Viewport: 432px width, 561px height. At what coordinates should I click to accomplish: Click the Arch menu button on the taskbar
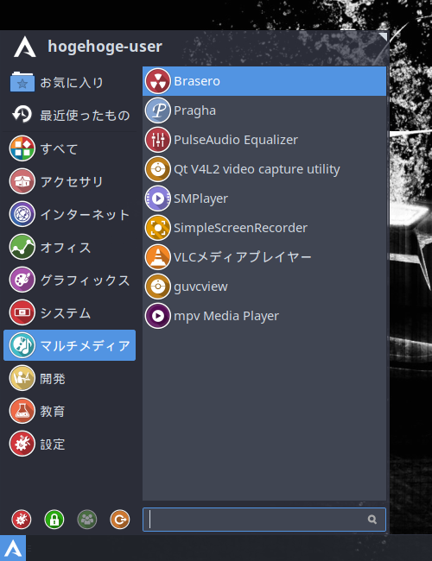[x=13, y=548]
